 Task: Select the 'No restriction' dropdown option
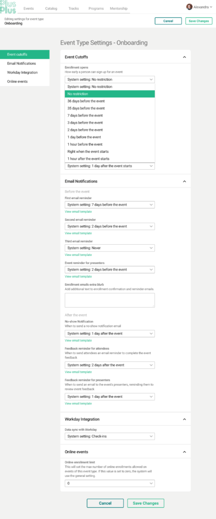(110, 94)
